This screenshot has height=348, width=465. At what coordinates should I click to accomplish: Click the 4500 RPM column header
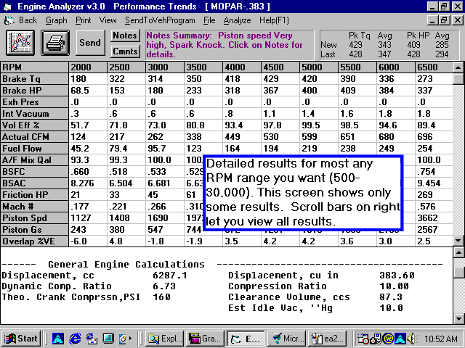coord(280,67)
